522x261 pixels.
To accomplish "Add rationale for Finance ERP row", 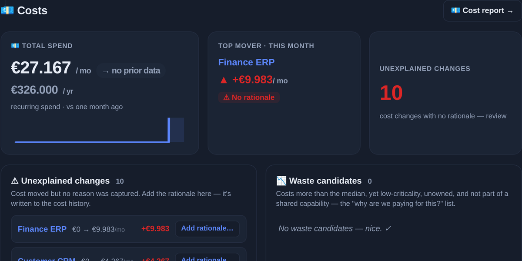I will click(207, 228).
